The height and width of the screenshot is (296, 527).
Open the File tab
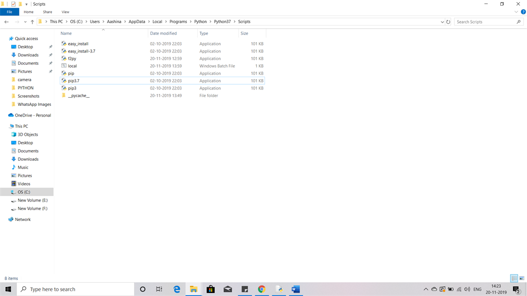9,12
